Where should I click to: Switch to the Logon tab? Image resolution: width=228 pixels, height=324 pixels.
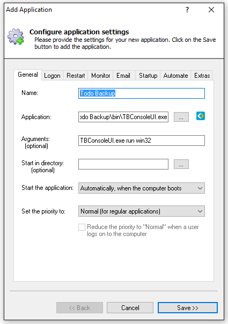click(x=52, y=76)
